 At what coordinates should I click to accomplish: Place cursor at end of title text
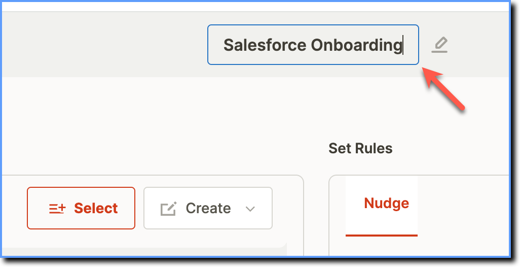[403, 45]
